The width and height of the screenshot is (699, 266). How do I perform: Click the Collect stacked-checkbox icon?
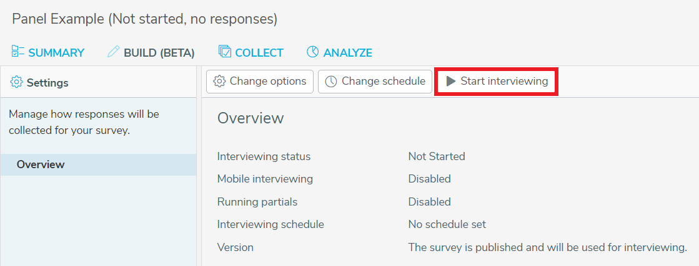(x=225, y=52)
